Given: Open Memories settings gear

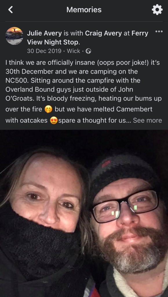Looking at the screenshot, I should (x=157, y=10).
